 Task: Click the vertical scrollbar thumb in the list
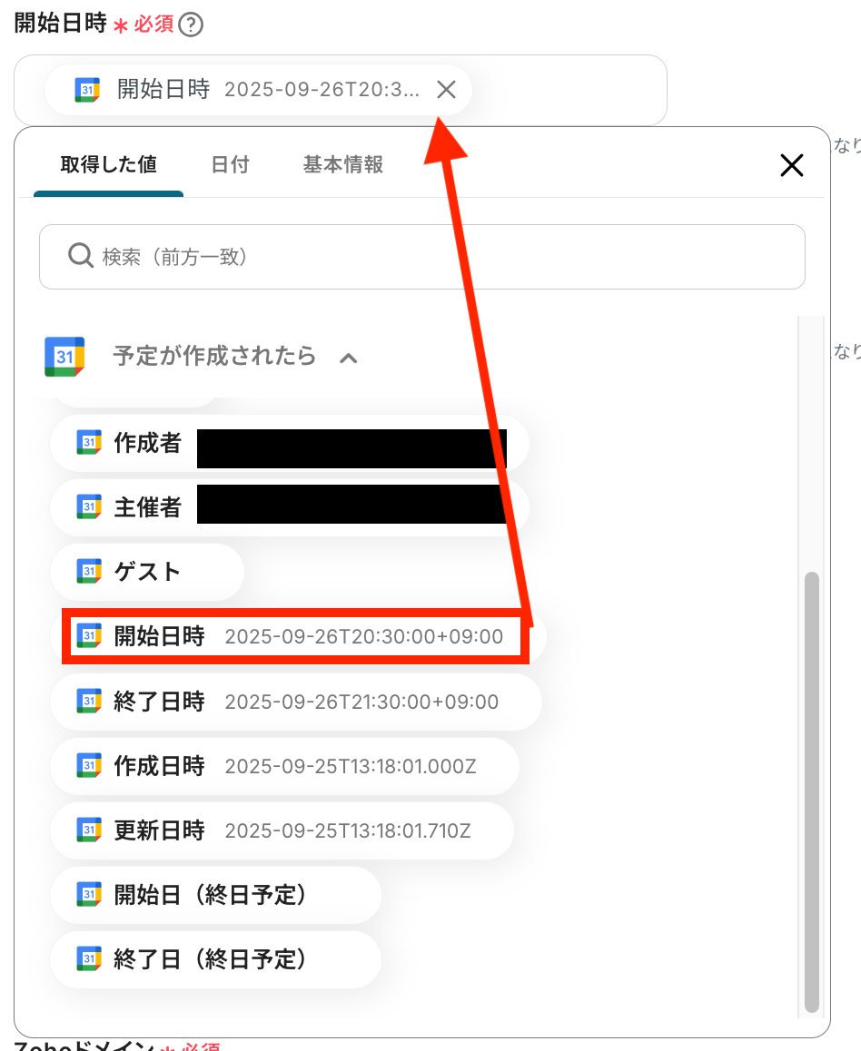[x=811, y=791]
